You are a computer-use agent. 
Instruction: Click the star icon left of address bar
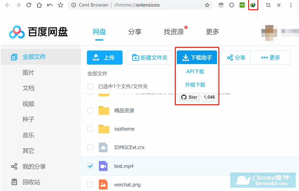pyautogui.click(x=60, y=5)
